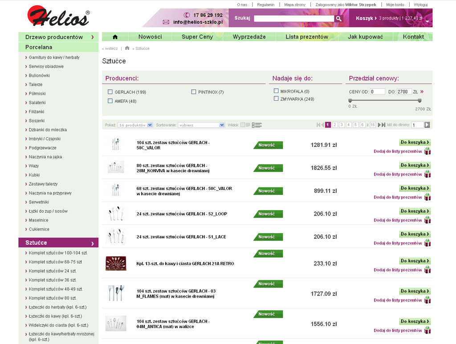Switch to detailed list view icon
The height and width of the screenshot is (344, 456).
click(x=257, y=125)
